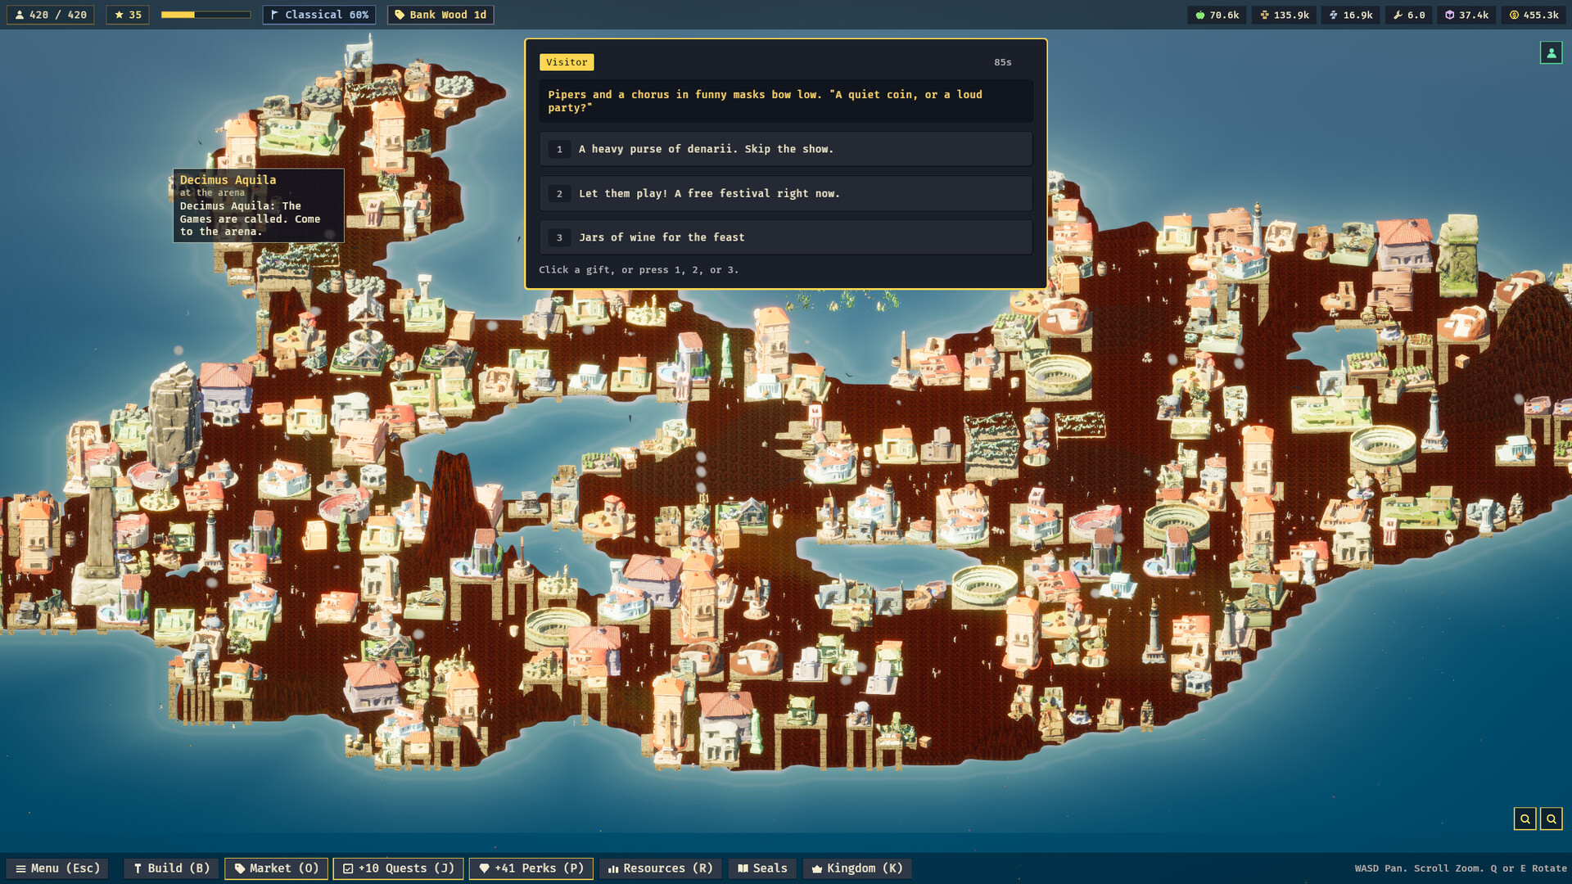Open the Seals panel
The height and width of the screenshot is (884, 1572).
(x=761, y=868)
